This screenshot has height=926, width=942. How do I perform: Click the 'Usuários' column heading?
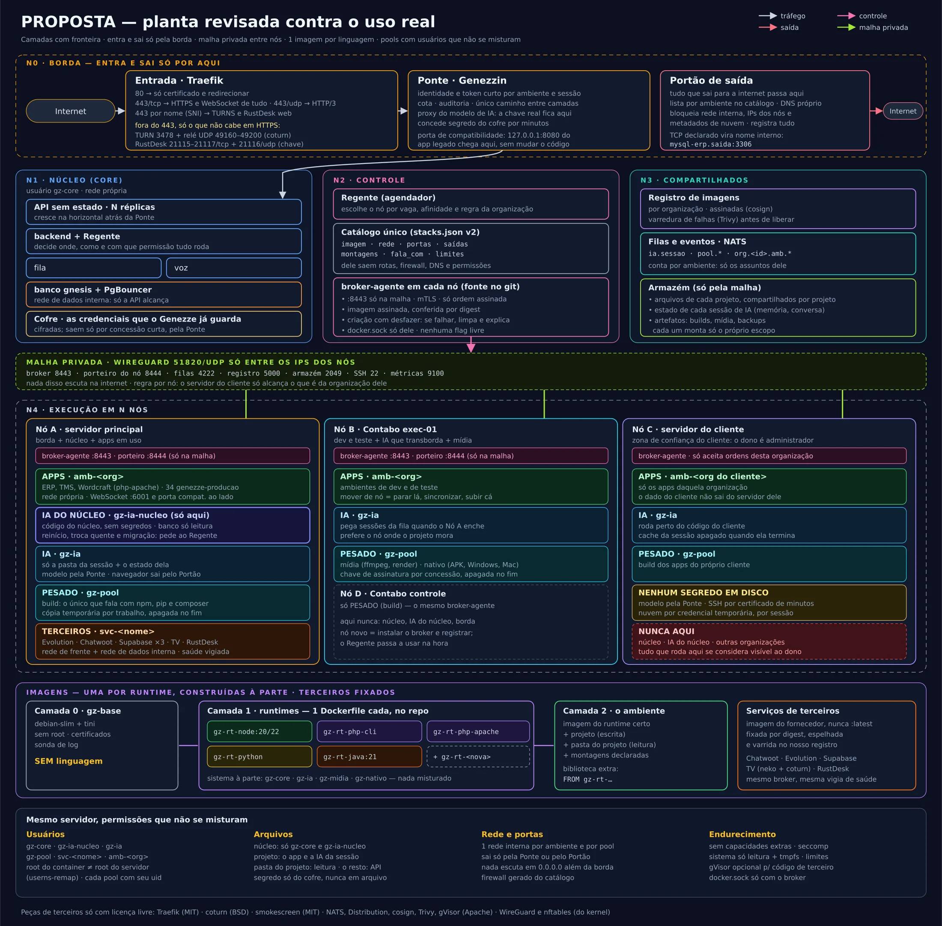pyautogui.click(x=45, y=834)
